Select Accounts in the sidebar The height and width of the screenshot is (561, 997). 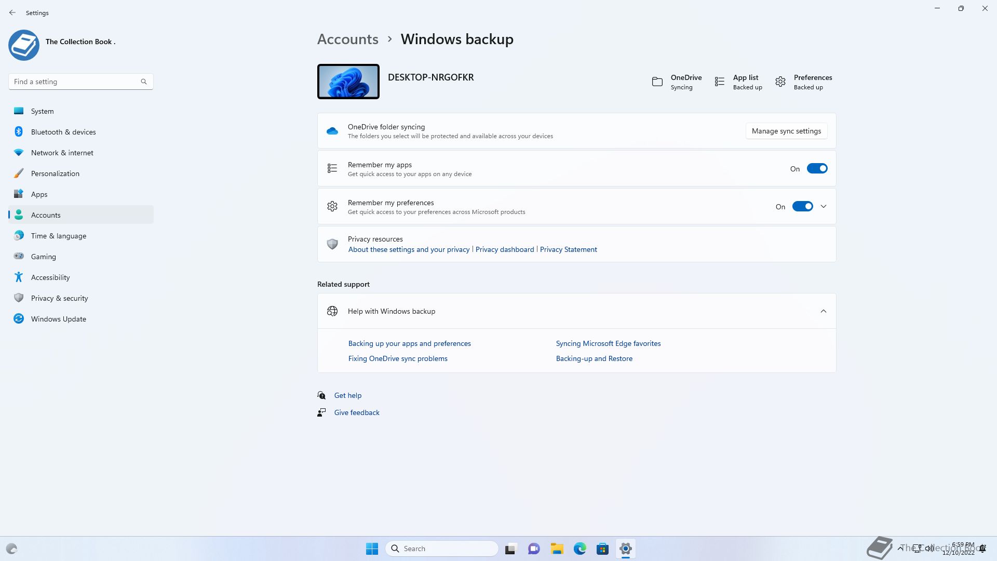[81, 215]
